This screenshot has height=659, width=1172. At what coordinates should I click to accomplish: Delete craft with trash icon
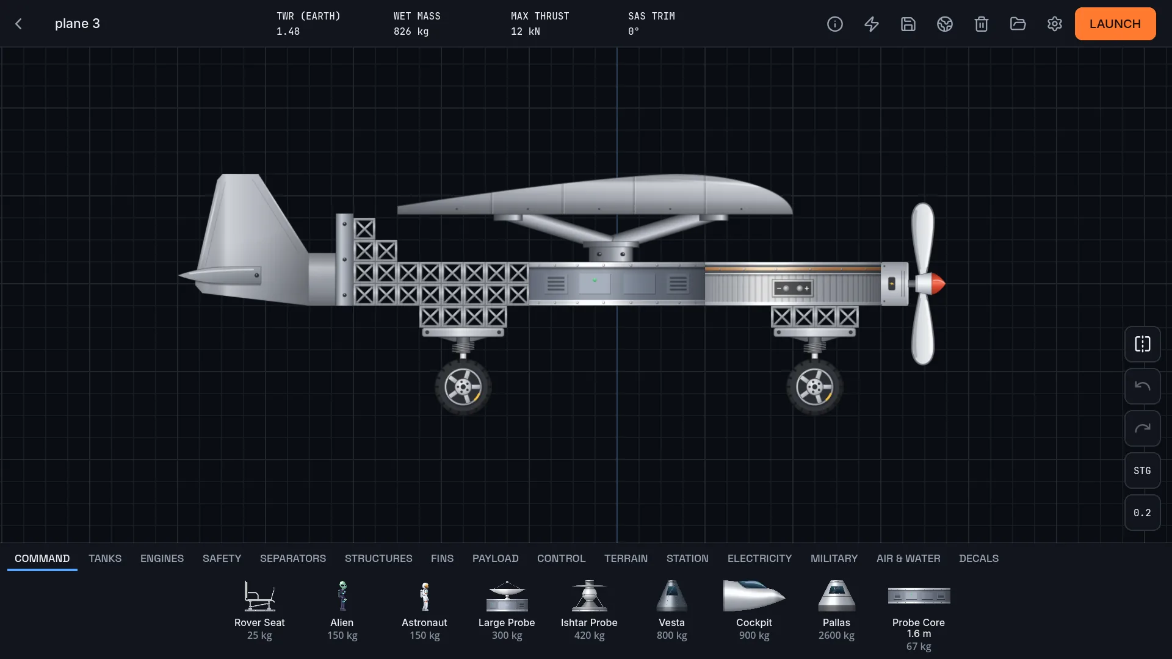[x=982, y=24]
